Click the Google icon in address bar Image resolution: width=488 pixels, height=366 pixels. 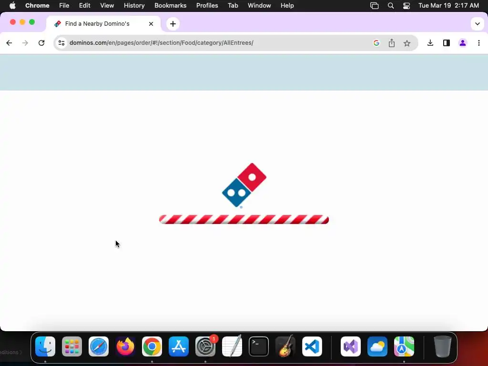376,43
